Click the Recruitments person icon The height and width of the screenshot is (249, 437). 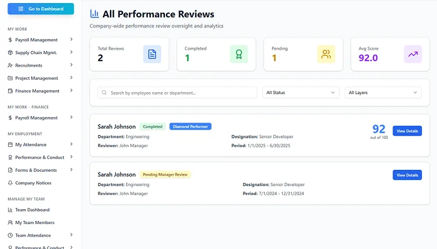pos(10,65)
